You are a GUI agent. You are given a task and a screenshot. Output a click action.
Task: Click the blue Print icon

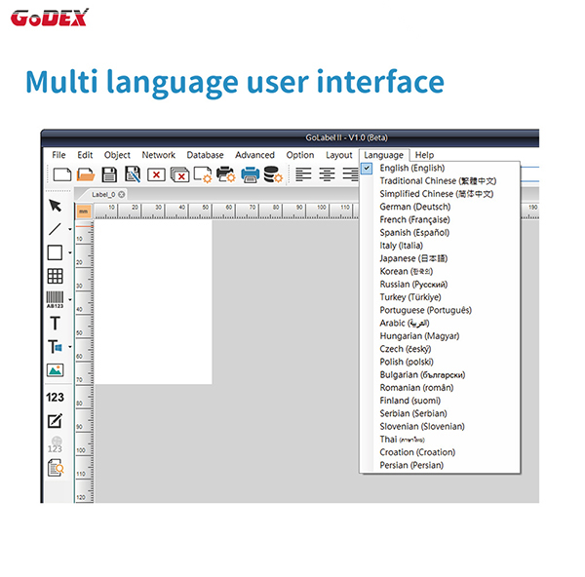[x=250, y=174]
